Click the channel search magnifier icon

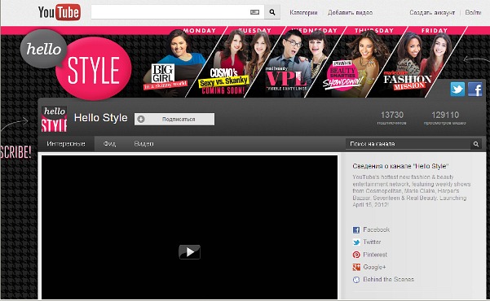[x=476, y=144]
